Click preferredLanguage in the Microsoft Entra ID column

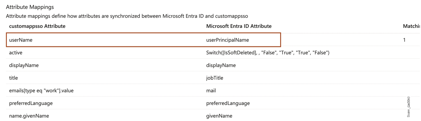(228, 103)
